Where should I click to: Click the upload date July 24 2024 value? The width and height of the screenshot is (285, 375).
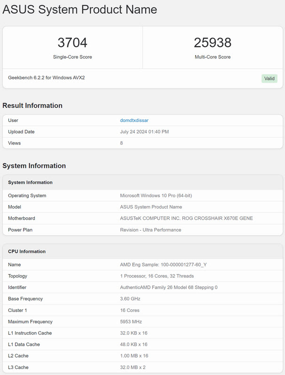point(144,132)
